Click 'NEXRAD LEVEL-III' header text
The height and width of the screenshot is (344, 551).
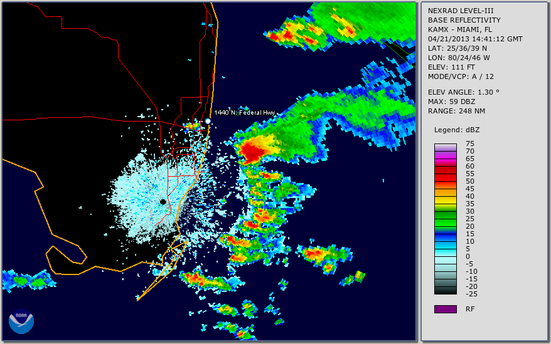coord(461,11)
